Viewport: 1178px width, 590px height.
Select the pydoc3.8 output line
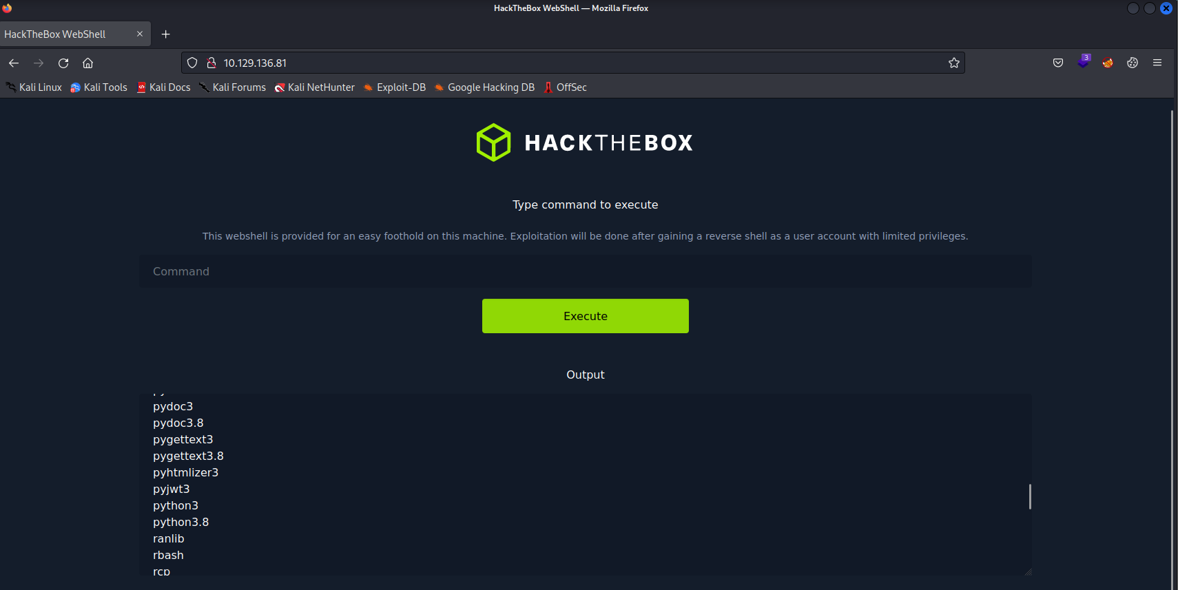click(x=178, y=423)
